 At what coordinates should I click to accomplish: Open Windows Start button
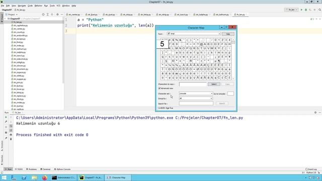(4, 177)
